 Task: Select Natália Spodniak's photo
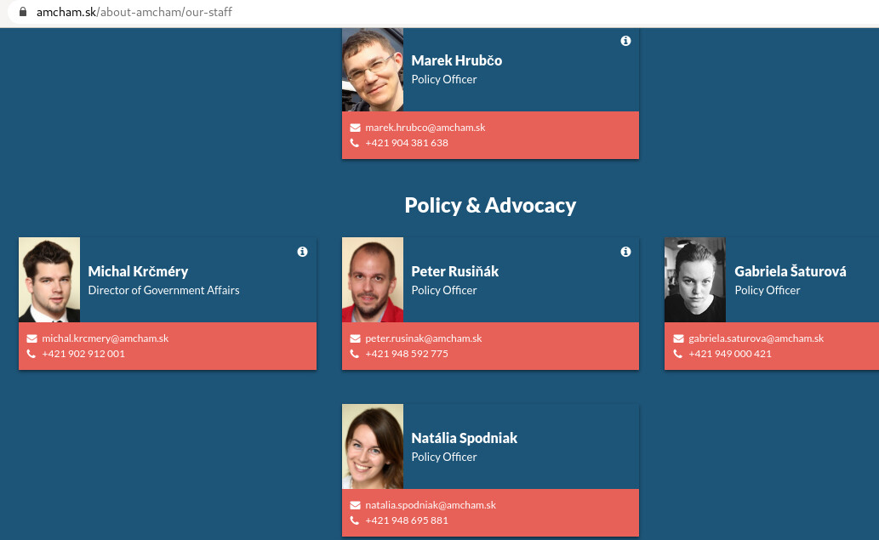click(373, 446)
